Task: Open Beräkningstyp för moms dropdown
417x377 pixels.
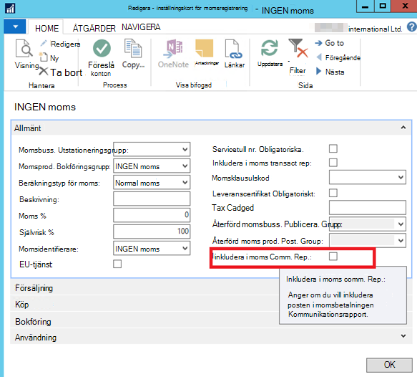Action: [x=152, y=183]
